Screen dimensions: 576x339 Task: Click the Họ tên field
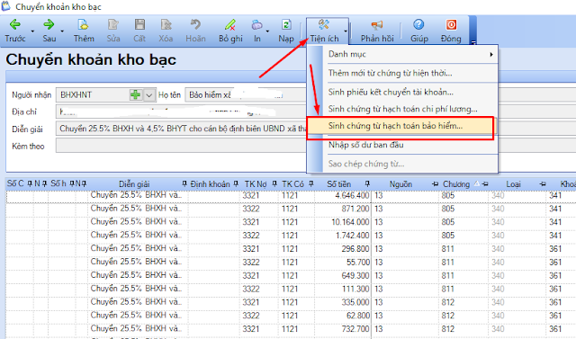coord(246,95)
